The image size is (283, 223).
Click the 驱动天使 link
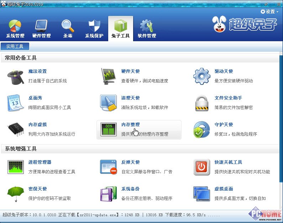pyautogui.click(x=224, y=71)
